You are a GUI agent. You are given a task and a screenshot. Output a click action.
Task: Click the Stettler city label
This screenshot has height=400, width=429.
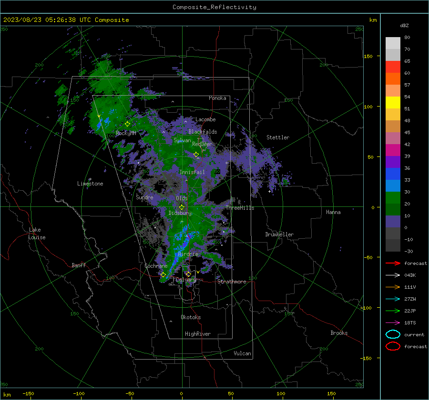pyautogui.click(x=278, y=137)
